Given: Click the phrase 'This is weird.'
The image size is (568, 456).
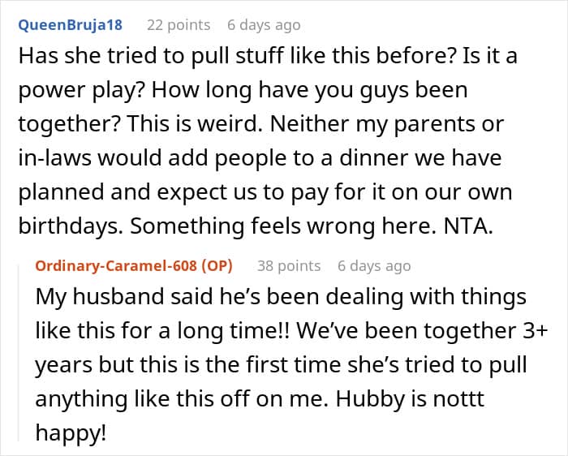Looking at the screenshot, I should pyautogui.click(x=195, y=123).
